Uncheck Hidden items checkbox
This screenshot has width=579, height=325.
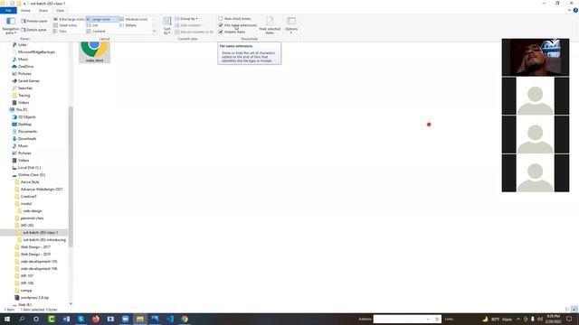221,32
